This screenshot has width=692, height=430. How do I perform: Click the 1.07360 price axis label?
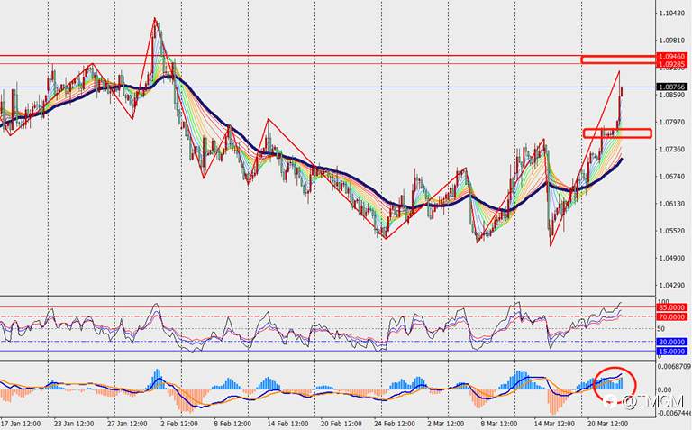point(672,150)
